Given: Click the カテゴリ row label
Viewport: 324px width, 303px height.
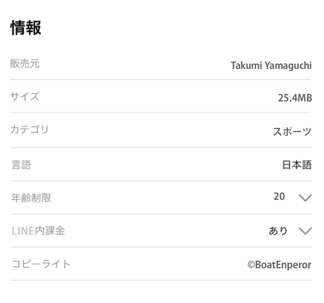Looking at the screenshot, I should 30,130.
